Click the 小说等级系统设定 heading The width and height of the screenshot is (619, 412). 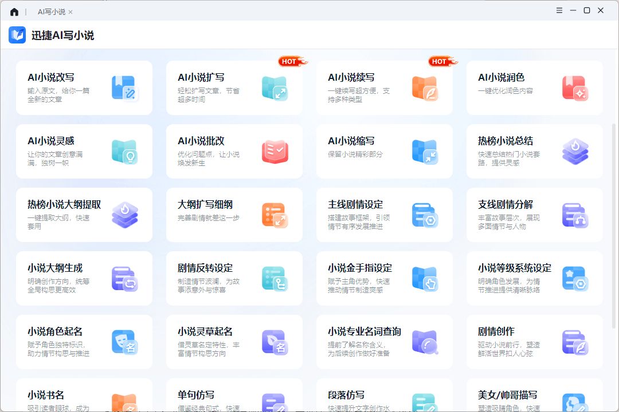coord(514,268)
